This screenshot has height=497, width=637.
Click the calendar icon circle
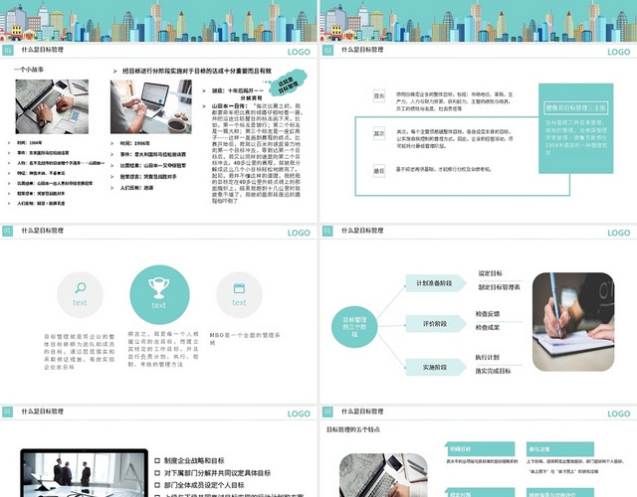coord(239,294)
